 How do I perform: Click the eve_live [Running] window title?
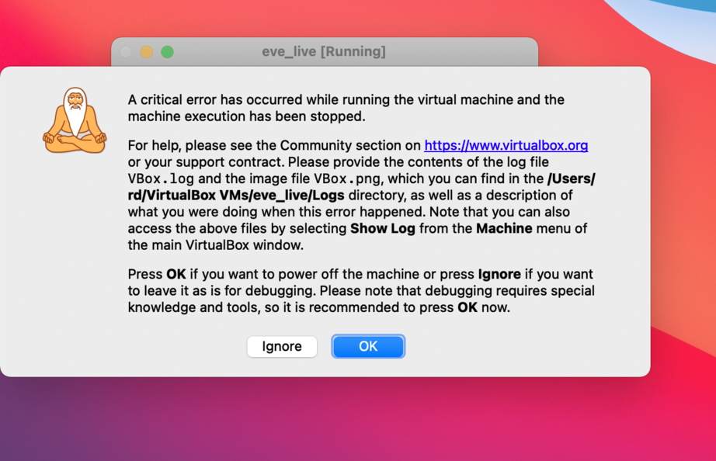tap(324, 51)
